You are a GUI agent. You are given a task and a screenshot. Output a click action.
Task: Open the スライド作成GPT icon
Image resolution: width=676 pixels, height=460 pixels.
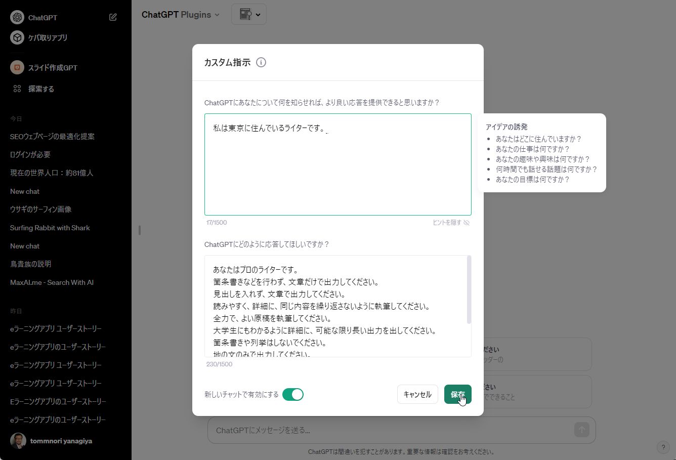pyautogui.click(x=17, y=67)
